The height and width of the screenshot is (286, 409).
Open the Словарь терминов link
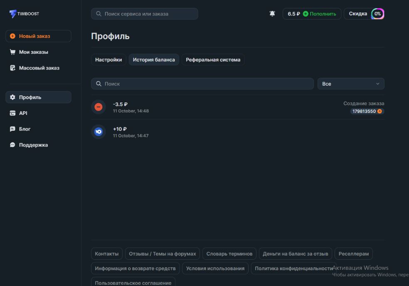tap(229, 254)
